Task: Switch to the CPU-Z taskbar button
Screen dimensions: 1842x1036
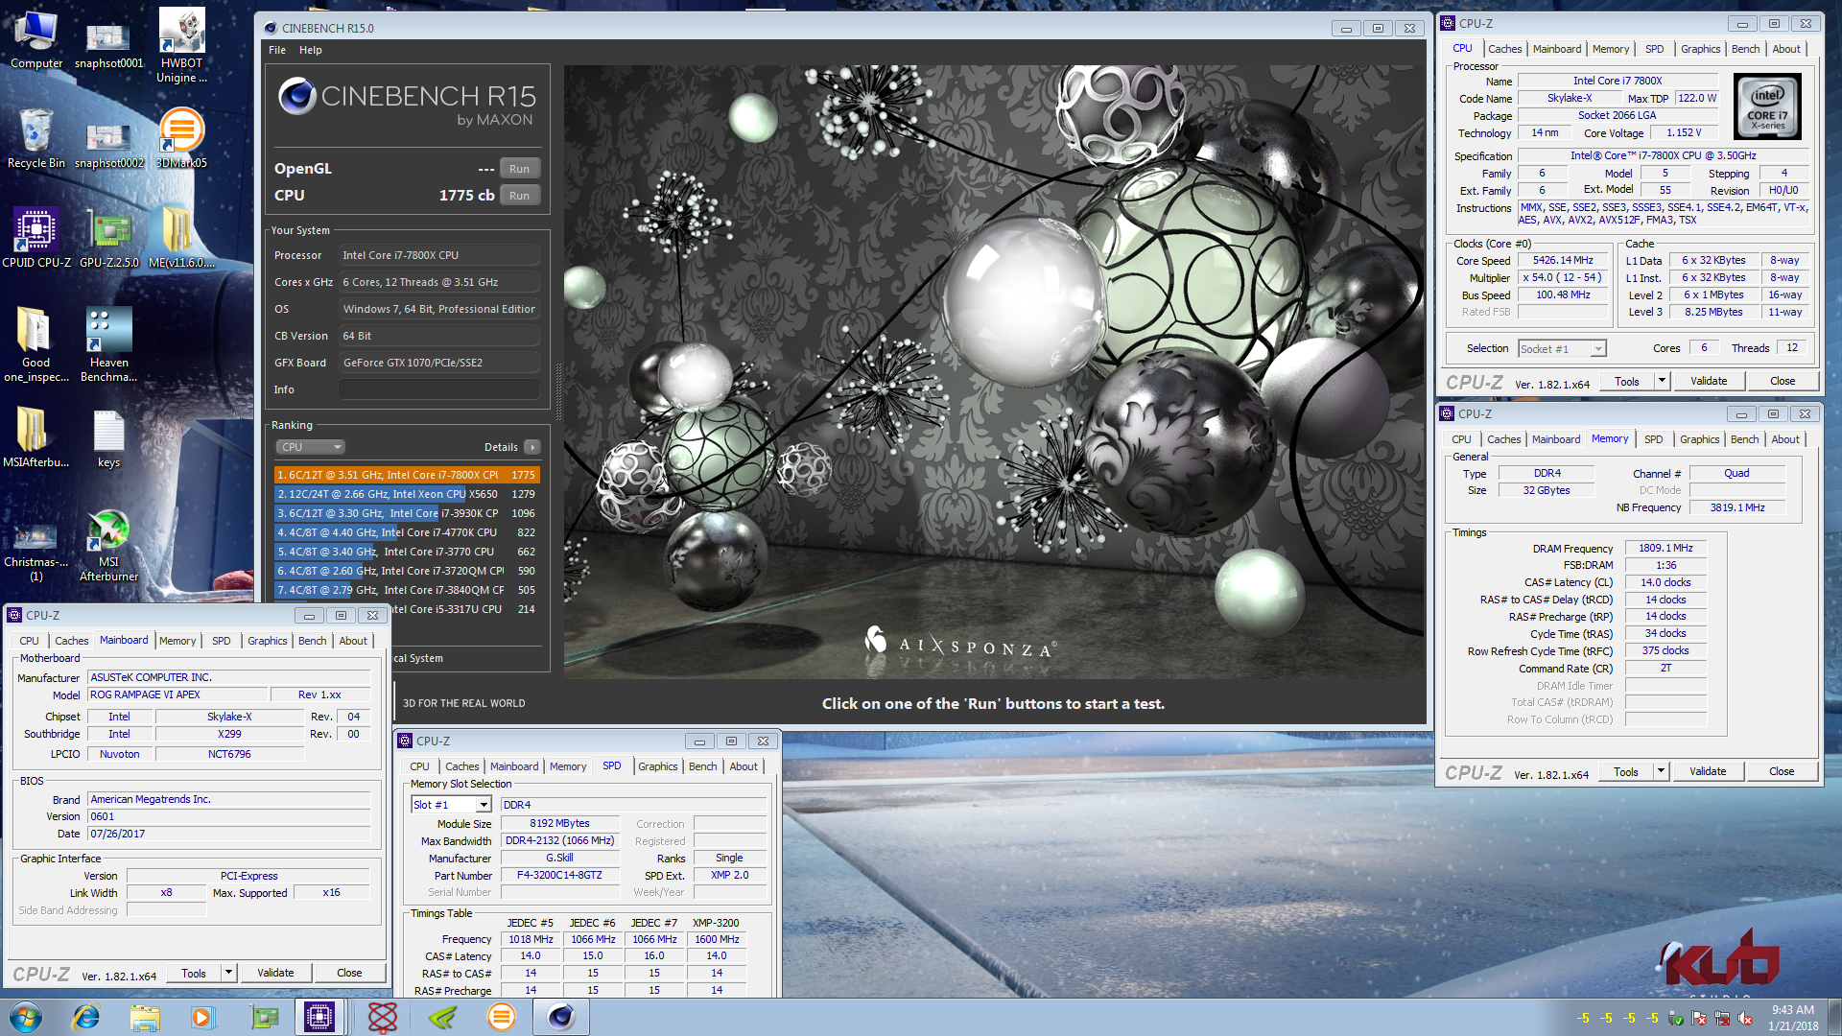Action: point(319,1017)
